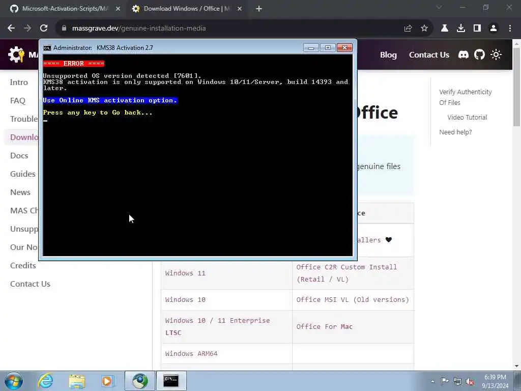
Task: Go back to previous page in Chrome
Action: (x=11, y=29)
